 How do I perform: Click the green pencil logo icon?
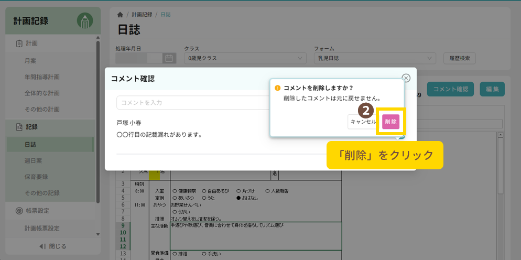(x=84, y=21)
